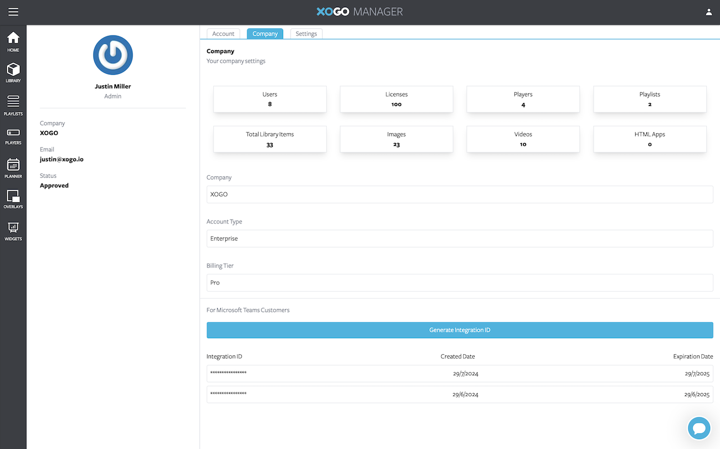Screen dimensions: 720x449
Task: Switch to the Account tab
Action: [x=223, y=33]
